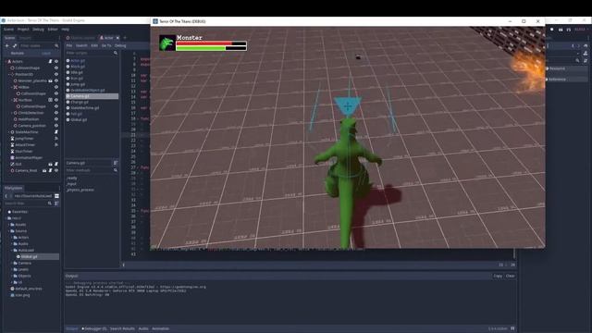The height and width of the screenshot is (333, 592).
Task: Toggle visibility of ClimbDetection node
Action: coord(56,113)
